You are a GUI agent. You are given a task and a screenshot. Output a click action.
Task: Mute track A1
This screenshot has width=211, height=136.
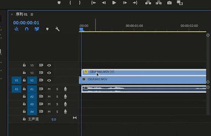[x=49, y=89]
